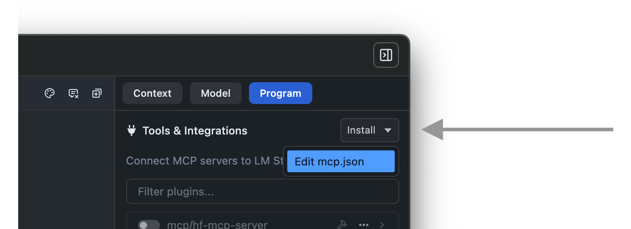Open the three-dots menu for hf-mcp-server
This screenshot has width=631, height=229.
363,224
